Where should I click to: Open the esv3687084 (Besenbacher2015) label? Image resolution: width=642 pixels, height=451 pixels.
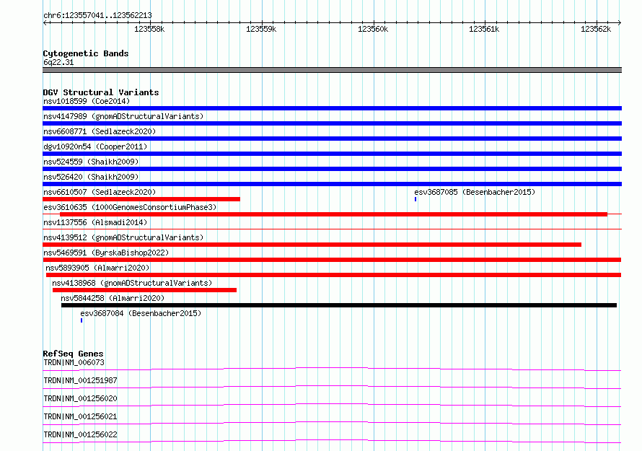coord(141,313)
